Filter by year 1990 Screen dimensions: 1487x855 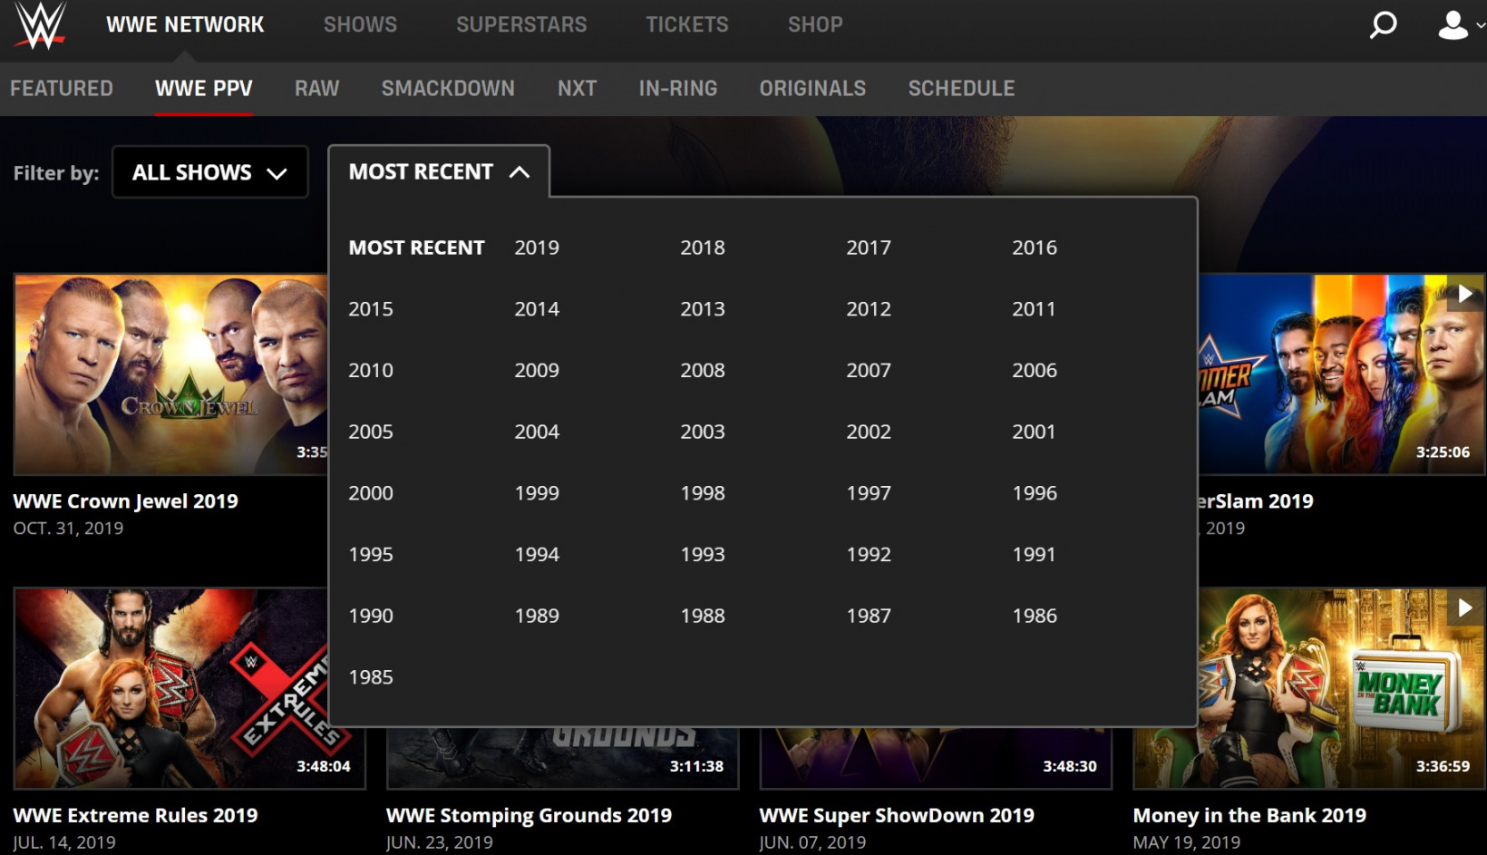[x=371, y=616]
